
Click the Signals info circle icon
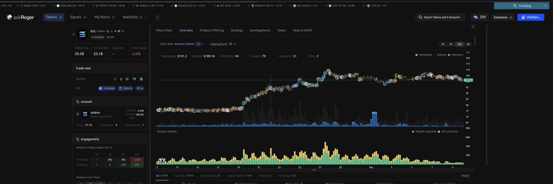coord(85,17)
